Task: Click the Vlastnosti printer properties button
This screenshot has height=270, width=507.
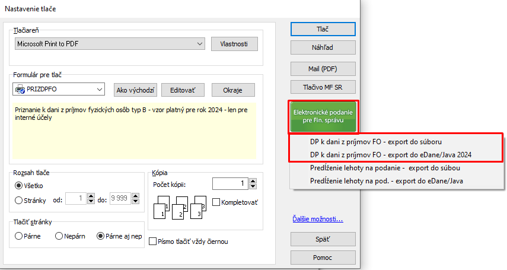Action: pyautogui.click(x=234, y=44)
